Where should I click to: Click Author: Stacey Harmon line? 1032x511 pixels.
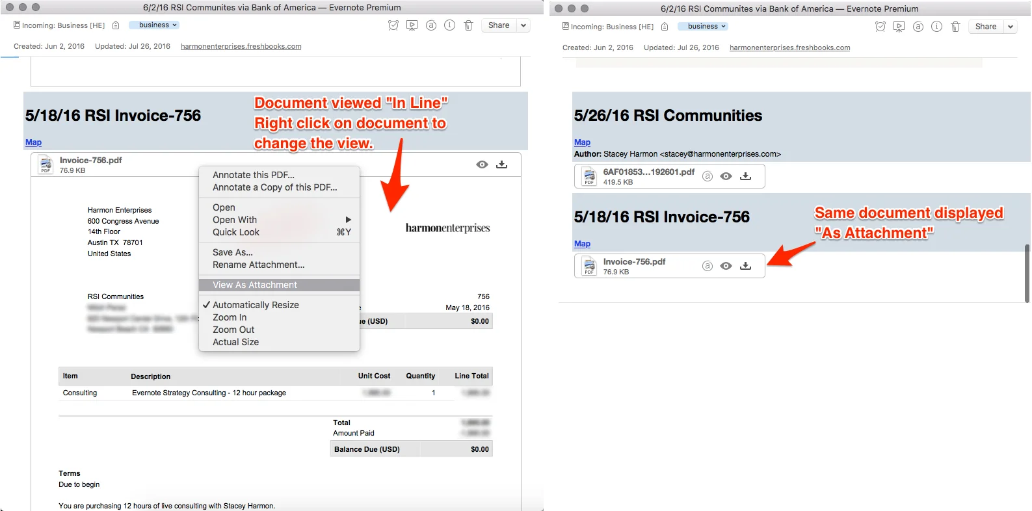coord(677,154)
